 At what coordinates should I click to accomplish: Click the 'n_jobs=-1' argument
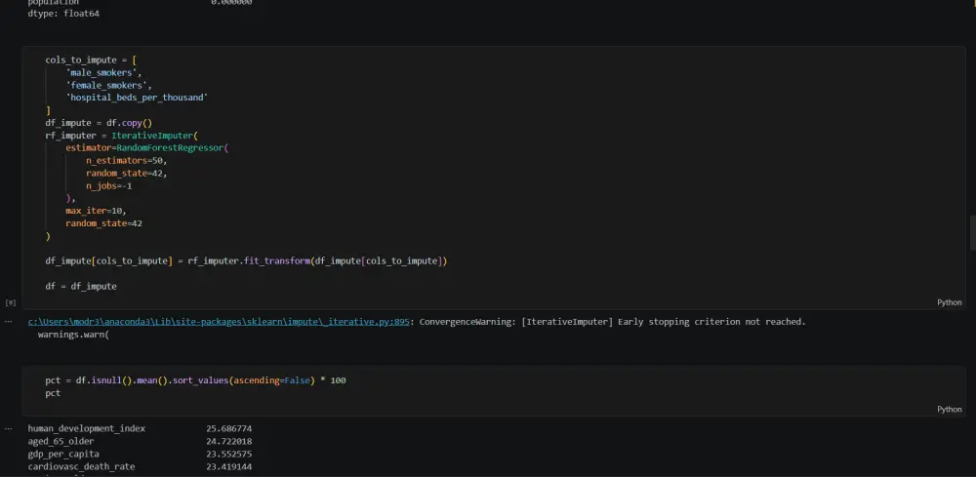pos(109,186)
